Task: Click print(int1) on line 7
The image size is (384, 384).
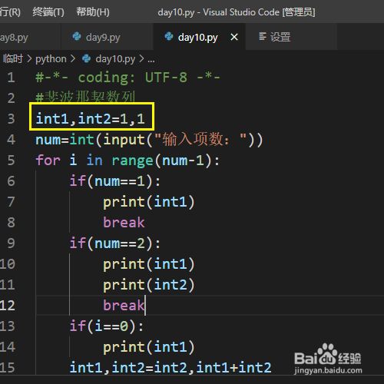Action: (x=149, y=202)
